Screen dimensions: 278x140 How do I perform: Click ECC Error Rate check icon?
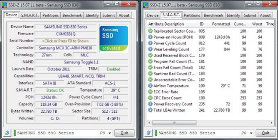coord(150,92)
